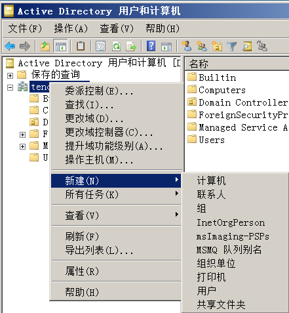Select the Builtin row text in list
The width and height of the screenshot is (289, 313).
tap(218, 77)
